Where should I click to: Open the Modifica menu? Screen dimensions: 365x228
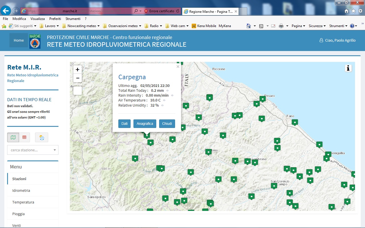19,19
